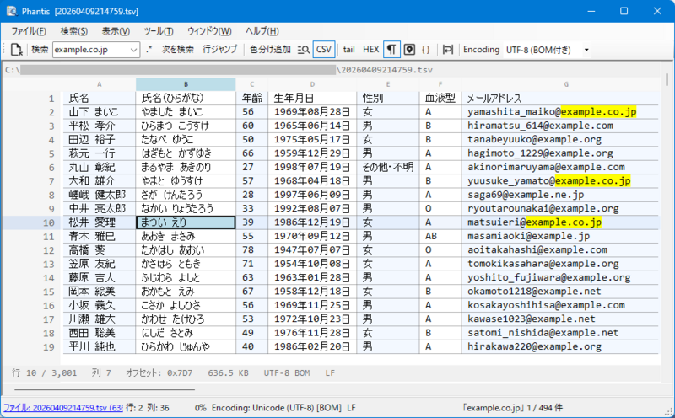
Task: Click the search text field containing example.co.jp
Action: (91, 50)
